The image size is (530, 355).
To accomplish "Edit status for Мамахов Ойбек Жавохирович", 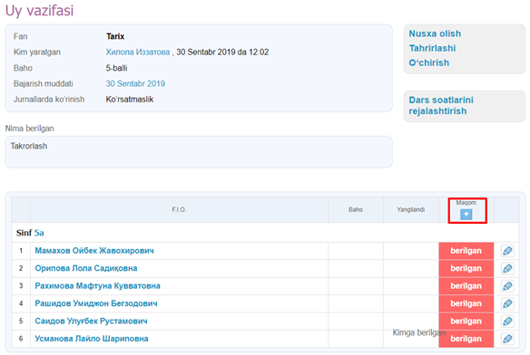I will (x=507, y=251).
